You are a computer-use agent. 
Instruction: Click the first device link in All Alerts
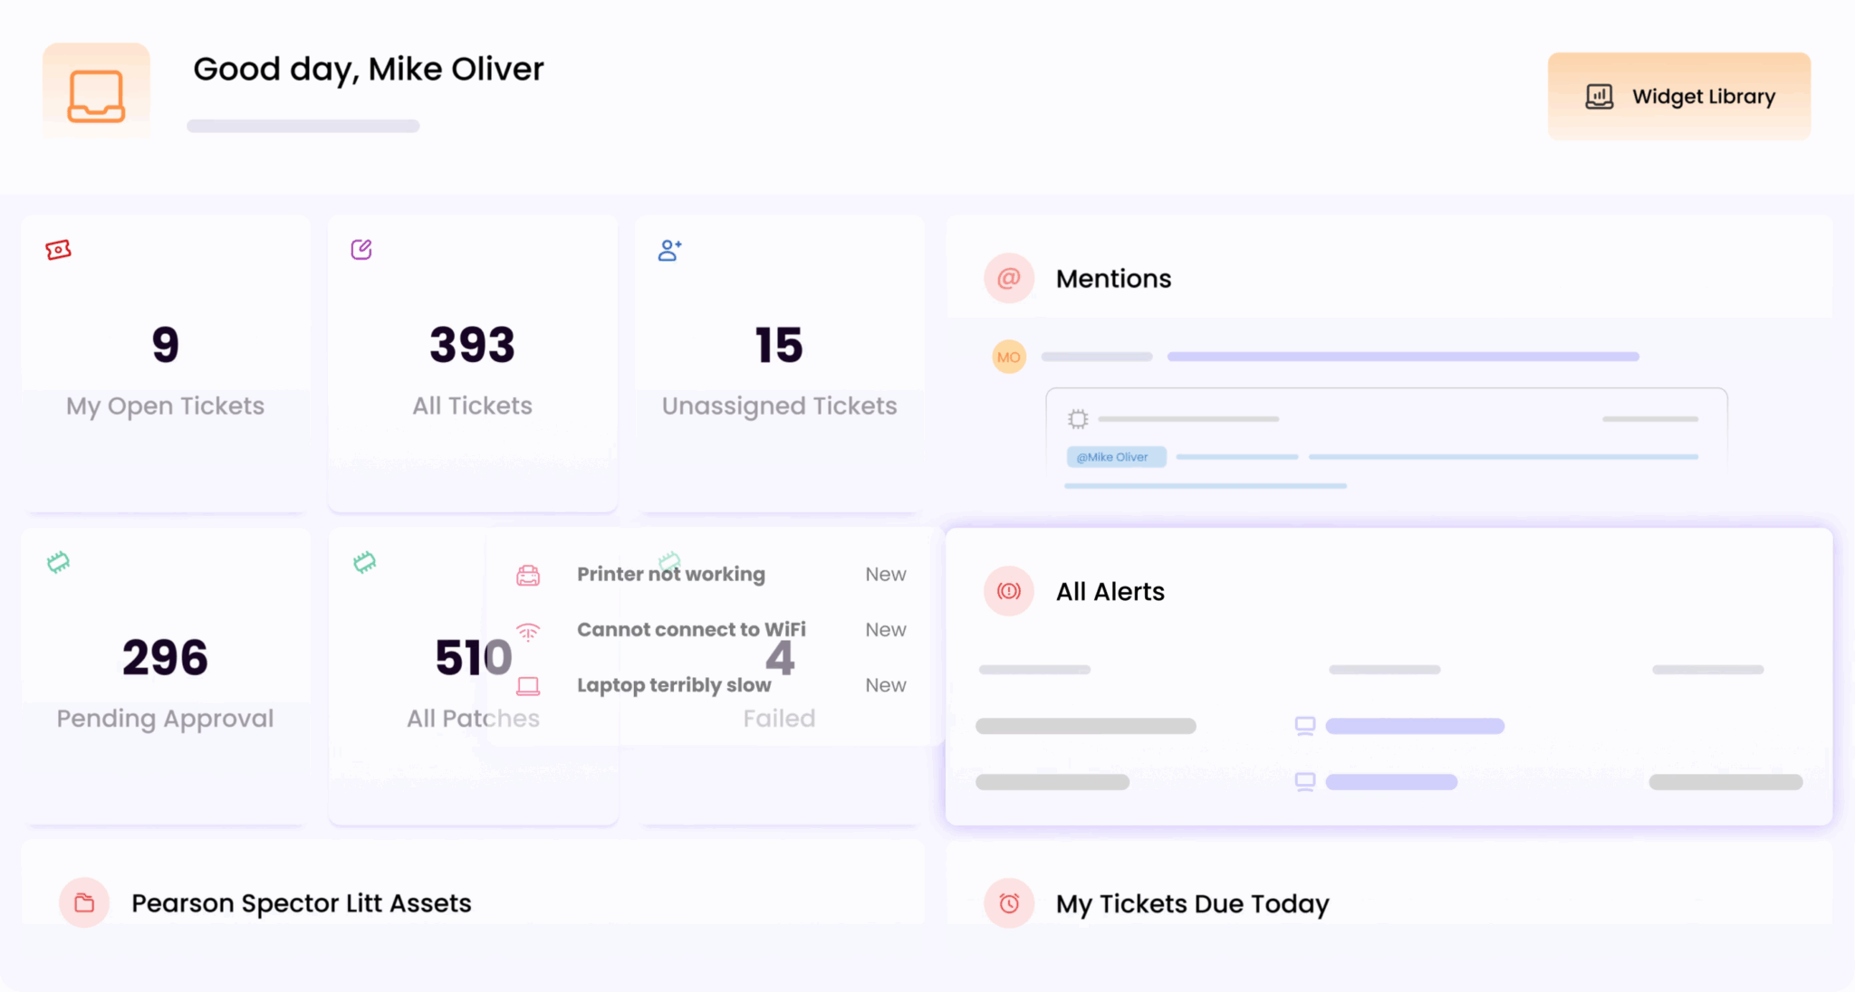tap(1414, 726)
